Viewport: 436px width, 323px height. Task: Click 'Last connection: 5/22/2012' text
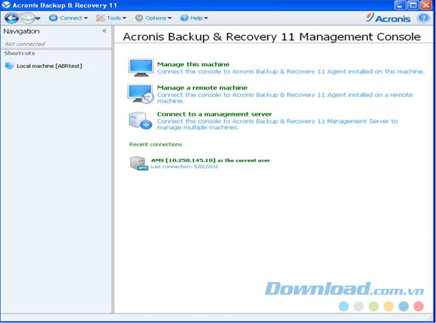tap(185, 167)
